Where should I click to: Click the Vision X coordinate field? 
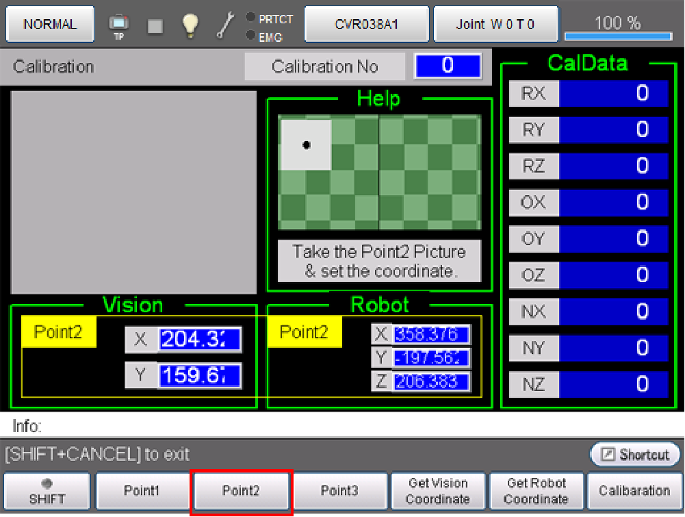pos(200,339)
